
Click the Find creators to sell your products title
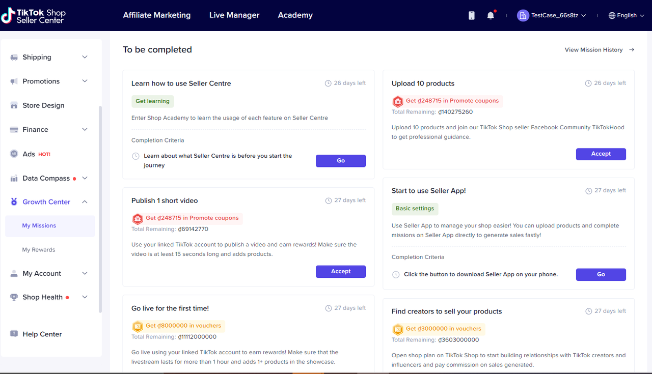pyautogui.click(x=447, y=311)
